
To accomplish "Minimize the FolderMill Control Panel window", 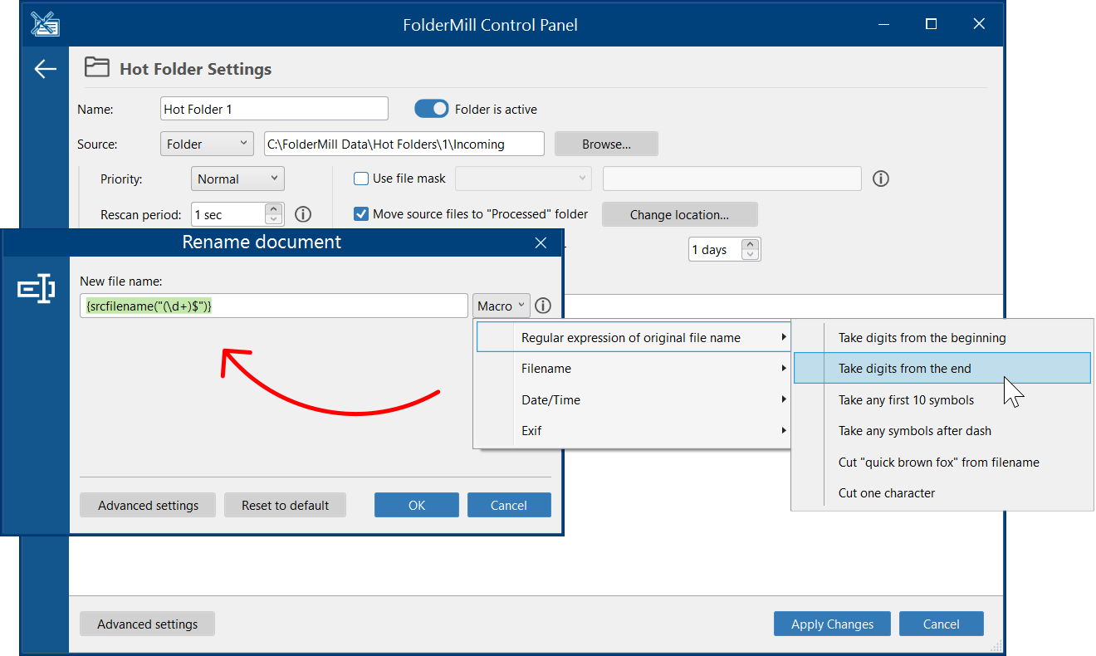I will (x=883, y=24).
